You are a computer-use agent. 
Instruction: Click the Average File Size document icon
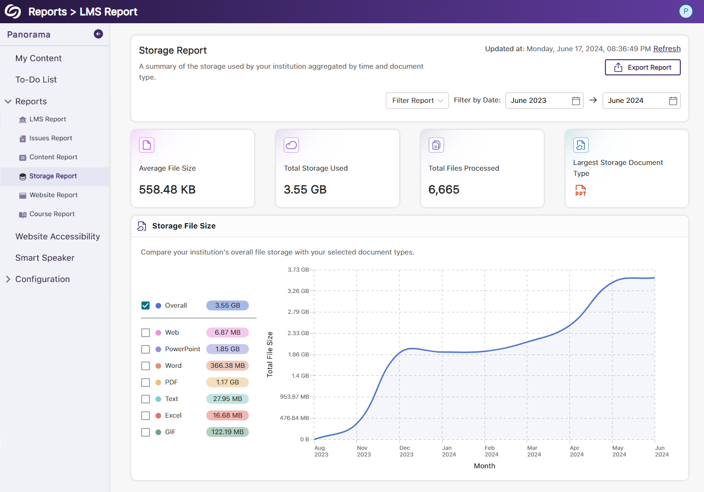(x=146, y=145)
